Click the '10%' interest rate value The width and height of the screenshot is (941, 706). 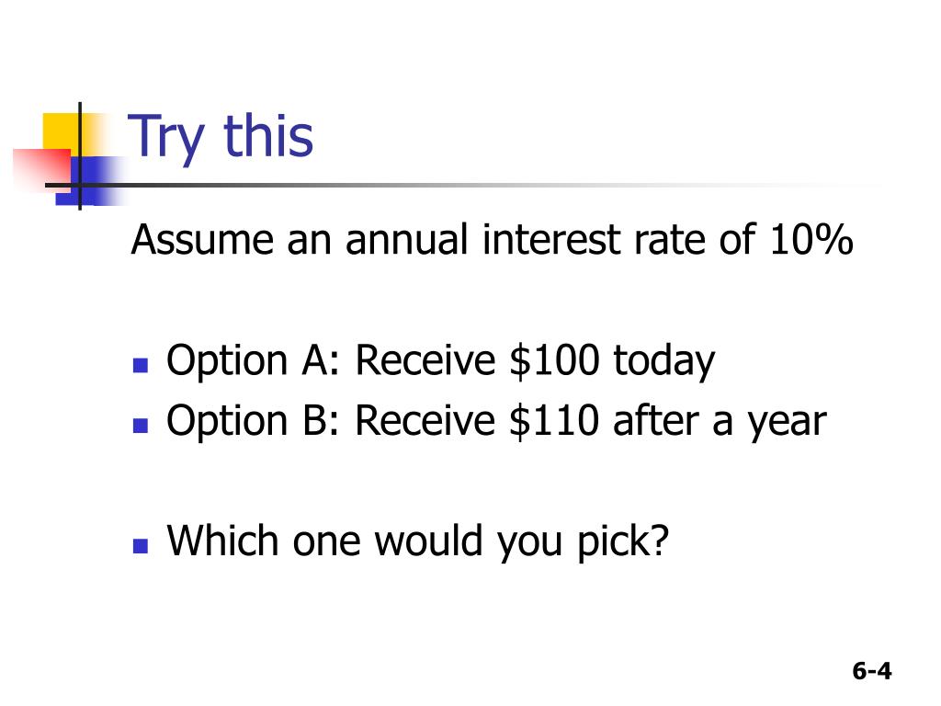pos(811,240)
